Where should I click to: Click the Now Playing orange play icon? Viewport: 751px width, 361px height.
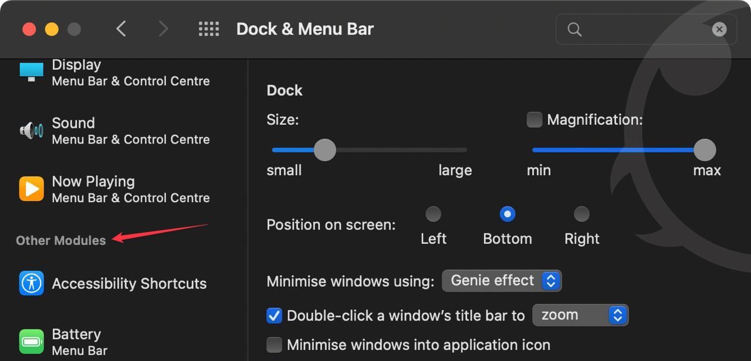click(31, 189)
